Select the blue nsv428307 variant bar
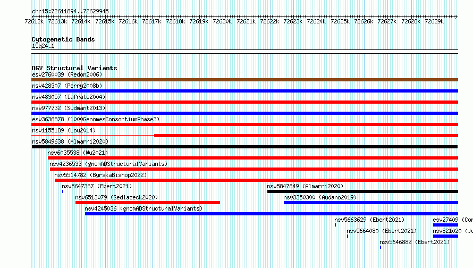 [244, 91]
